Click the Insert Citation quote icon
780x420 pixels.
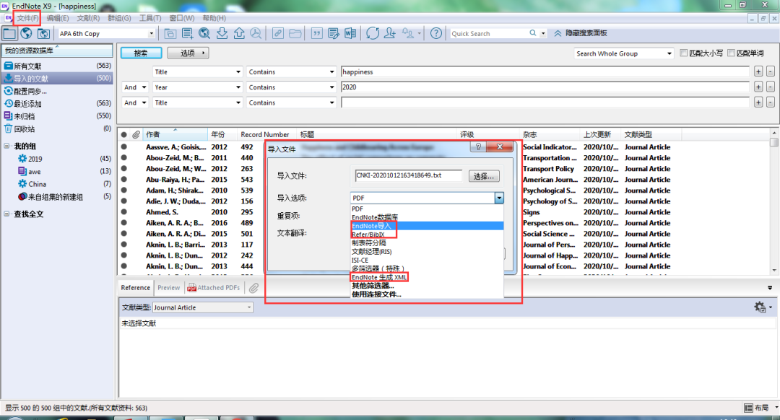tap(316, 33)
